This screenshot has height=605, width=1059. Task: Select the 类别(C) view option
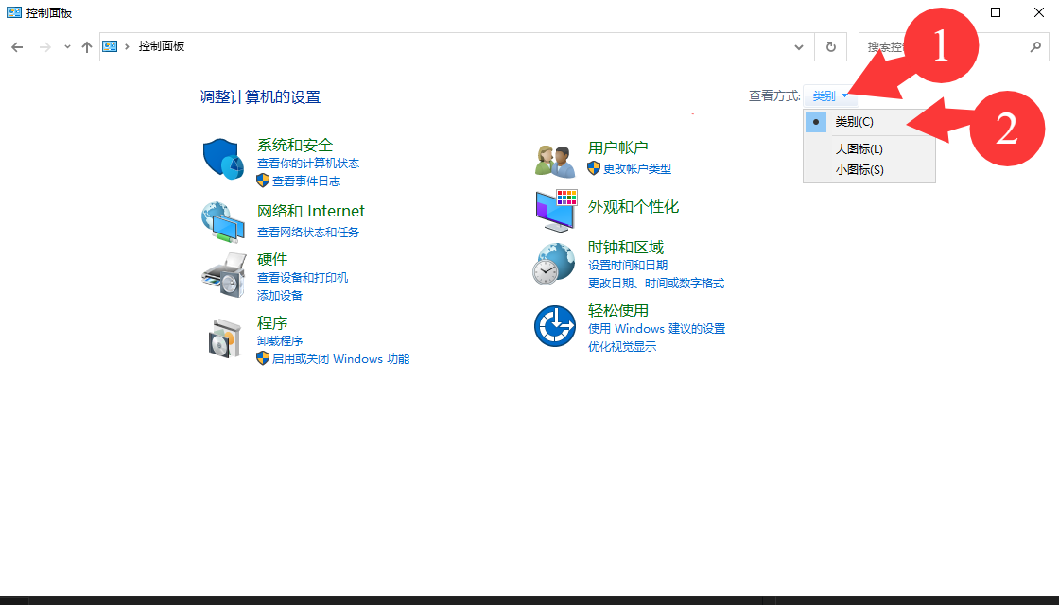(854, 122)
